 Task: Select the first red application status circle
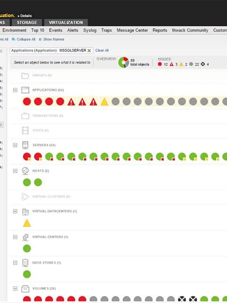point(27,101)
